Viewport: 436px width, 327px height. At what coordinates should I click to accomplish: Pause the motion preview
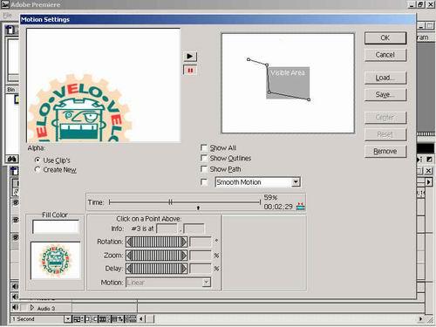[x=190, y=71]
